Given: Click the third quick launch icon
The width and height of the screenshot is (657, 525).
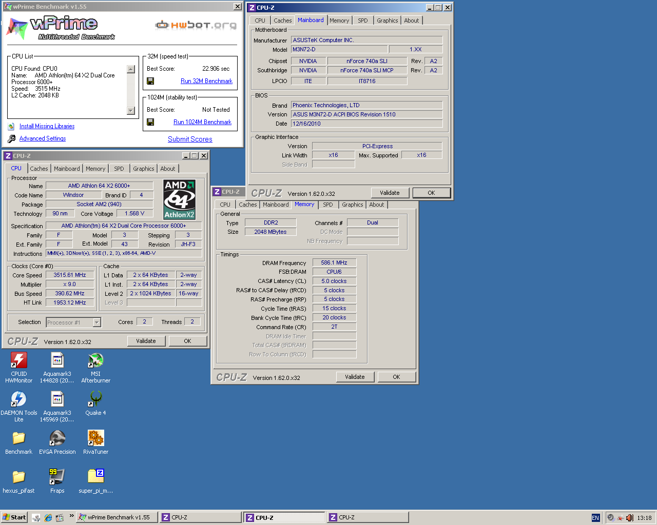Looking at the screenshot, I should pyautogui.click(x=60, y=517).
